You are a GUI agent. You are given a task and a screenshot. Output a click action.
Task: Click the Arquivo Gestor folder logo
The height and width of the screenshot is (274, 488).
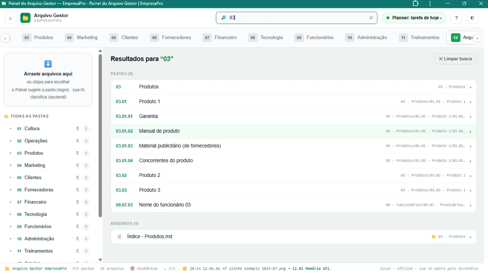point(25,18)
